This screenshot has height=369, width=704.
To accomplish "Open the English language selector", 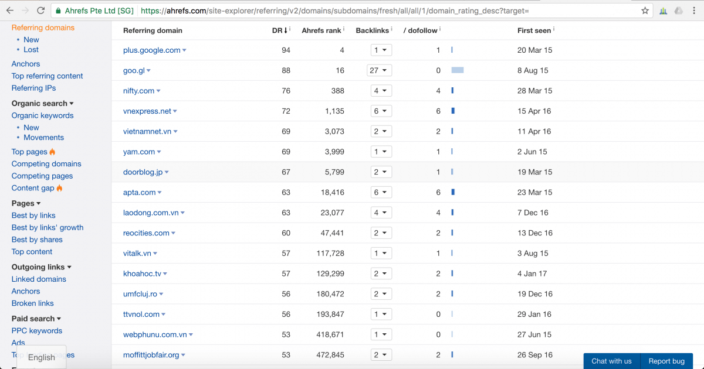I will click(x=42, y=357).
